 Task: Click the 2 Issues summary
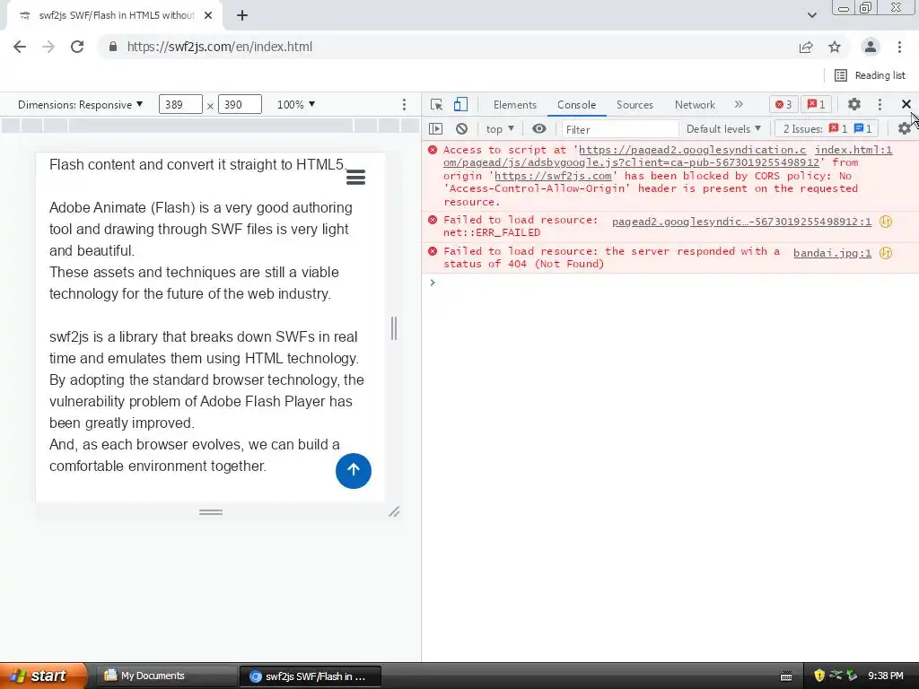827,129
